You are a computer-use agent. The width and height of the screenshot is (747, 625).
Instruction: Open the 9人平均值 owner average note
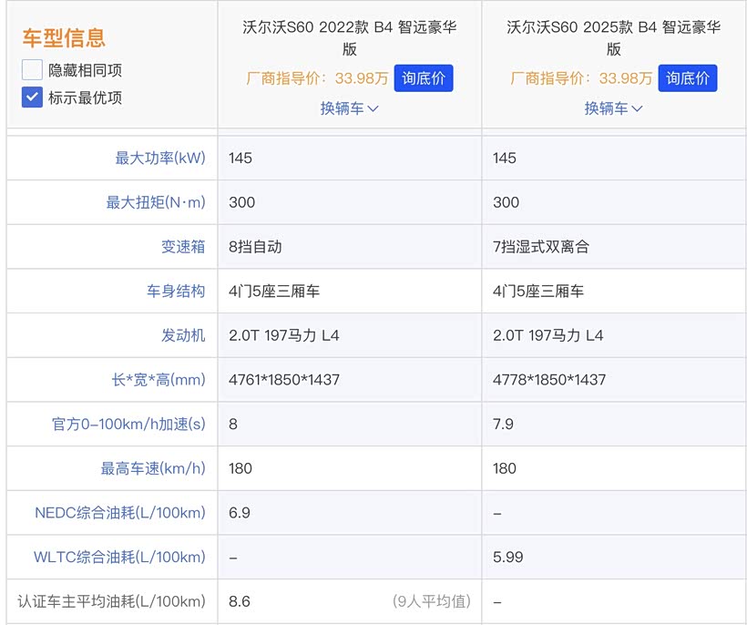click(x=432, y=601)
